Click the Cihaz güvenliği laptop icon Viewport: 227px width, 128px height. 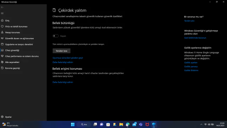(x=2, y=50)
